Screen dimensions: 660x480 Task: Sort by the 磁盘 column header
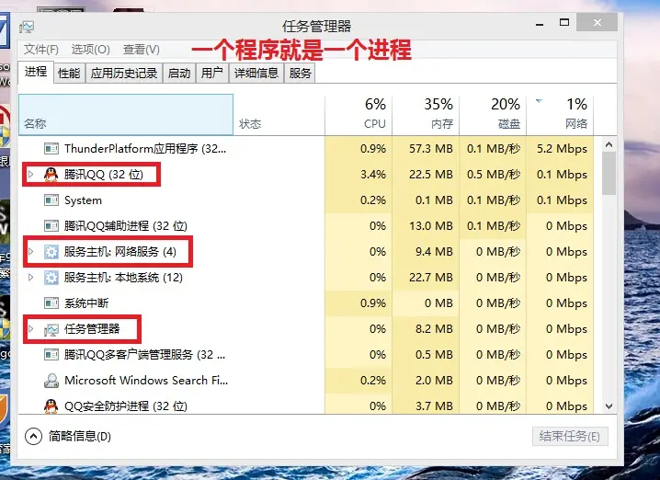click(x=493, y=115)
